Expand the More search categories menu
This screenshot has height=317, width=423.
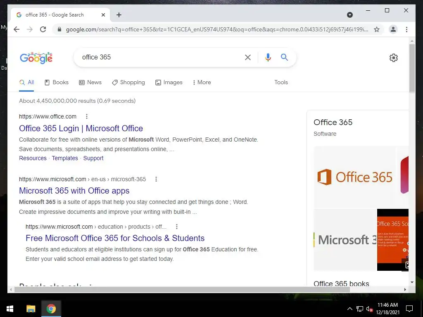202,83
